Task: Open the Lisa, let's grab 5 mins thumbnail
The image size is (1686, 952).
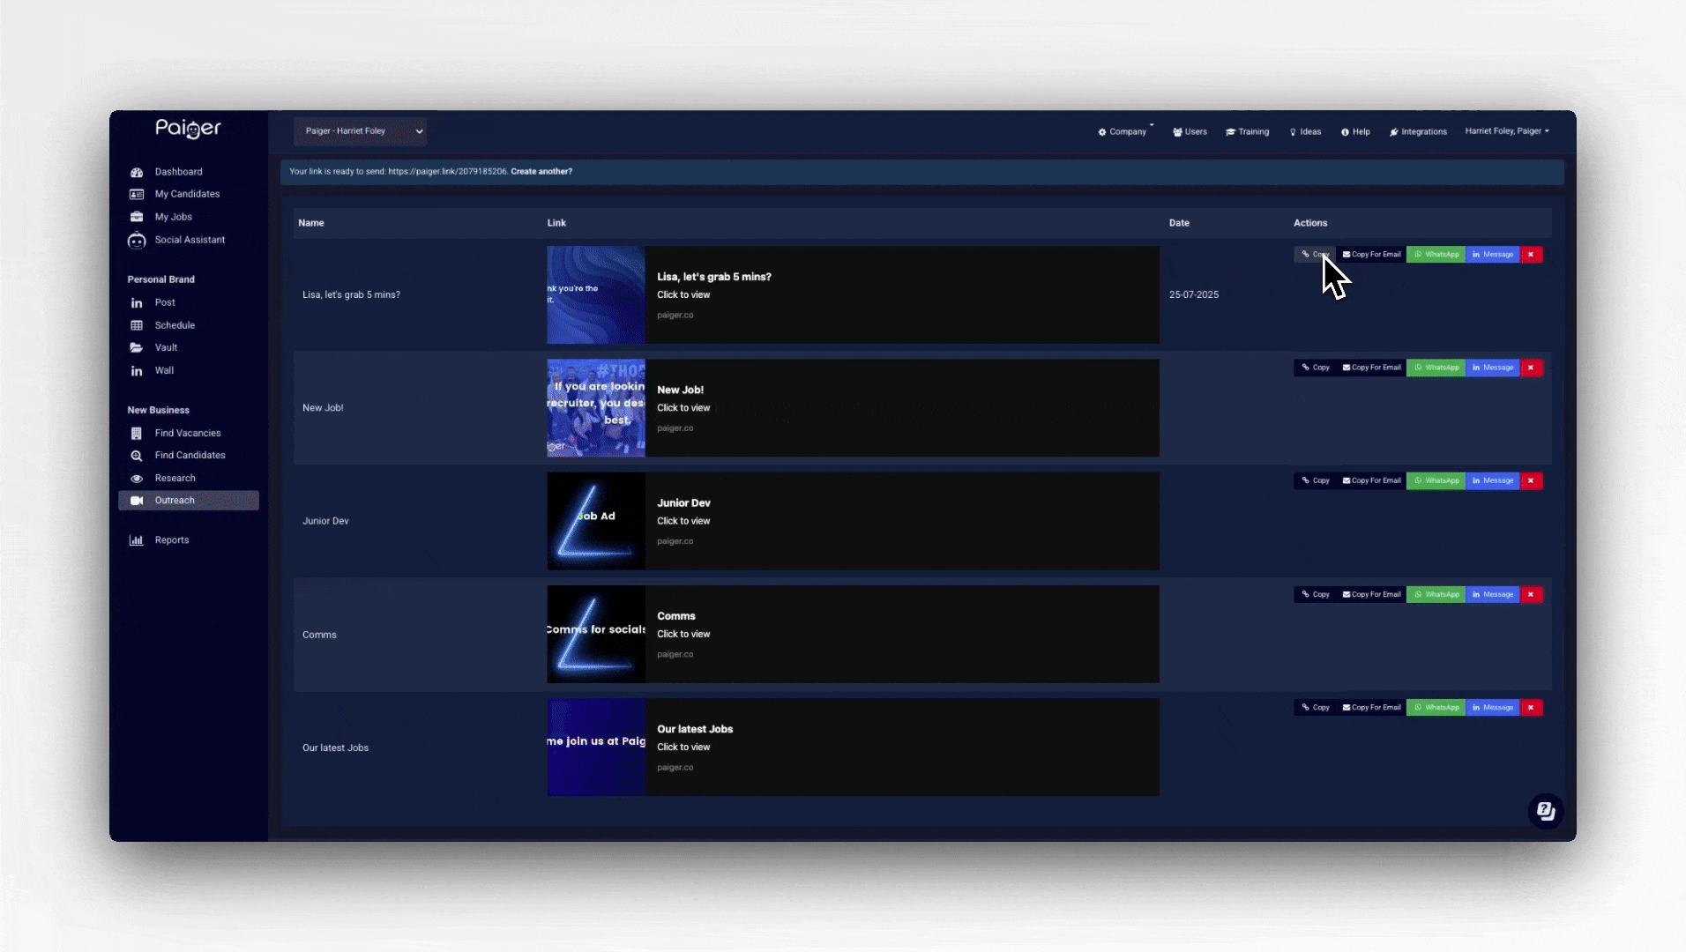Action: click(596, 294)
